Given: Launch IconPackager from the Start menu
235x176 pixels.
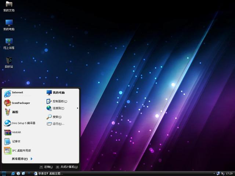Looking at the screenshot, I should (21, 103).
